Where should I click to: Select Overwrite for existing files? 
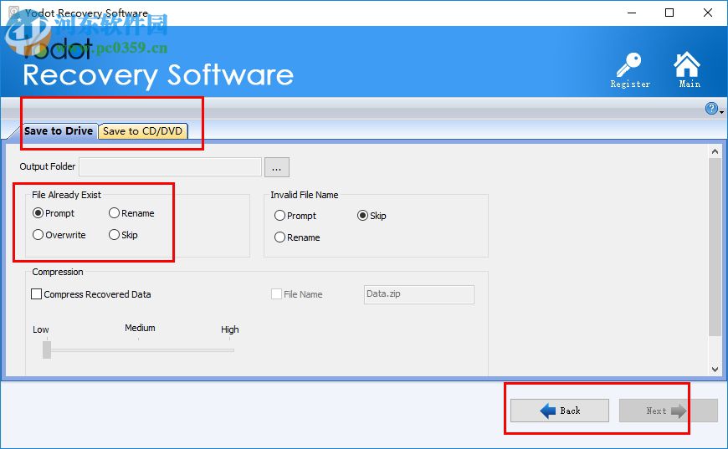(x=59, y=235)
